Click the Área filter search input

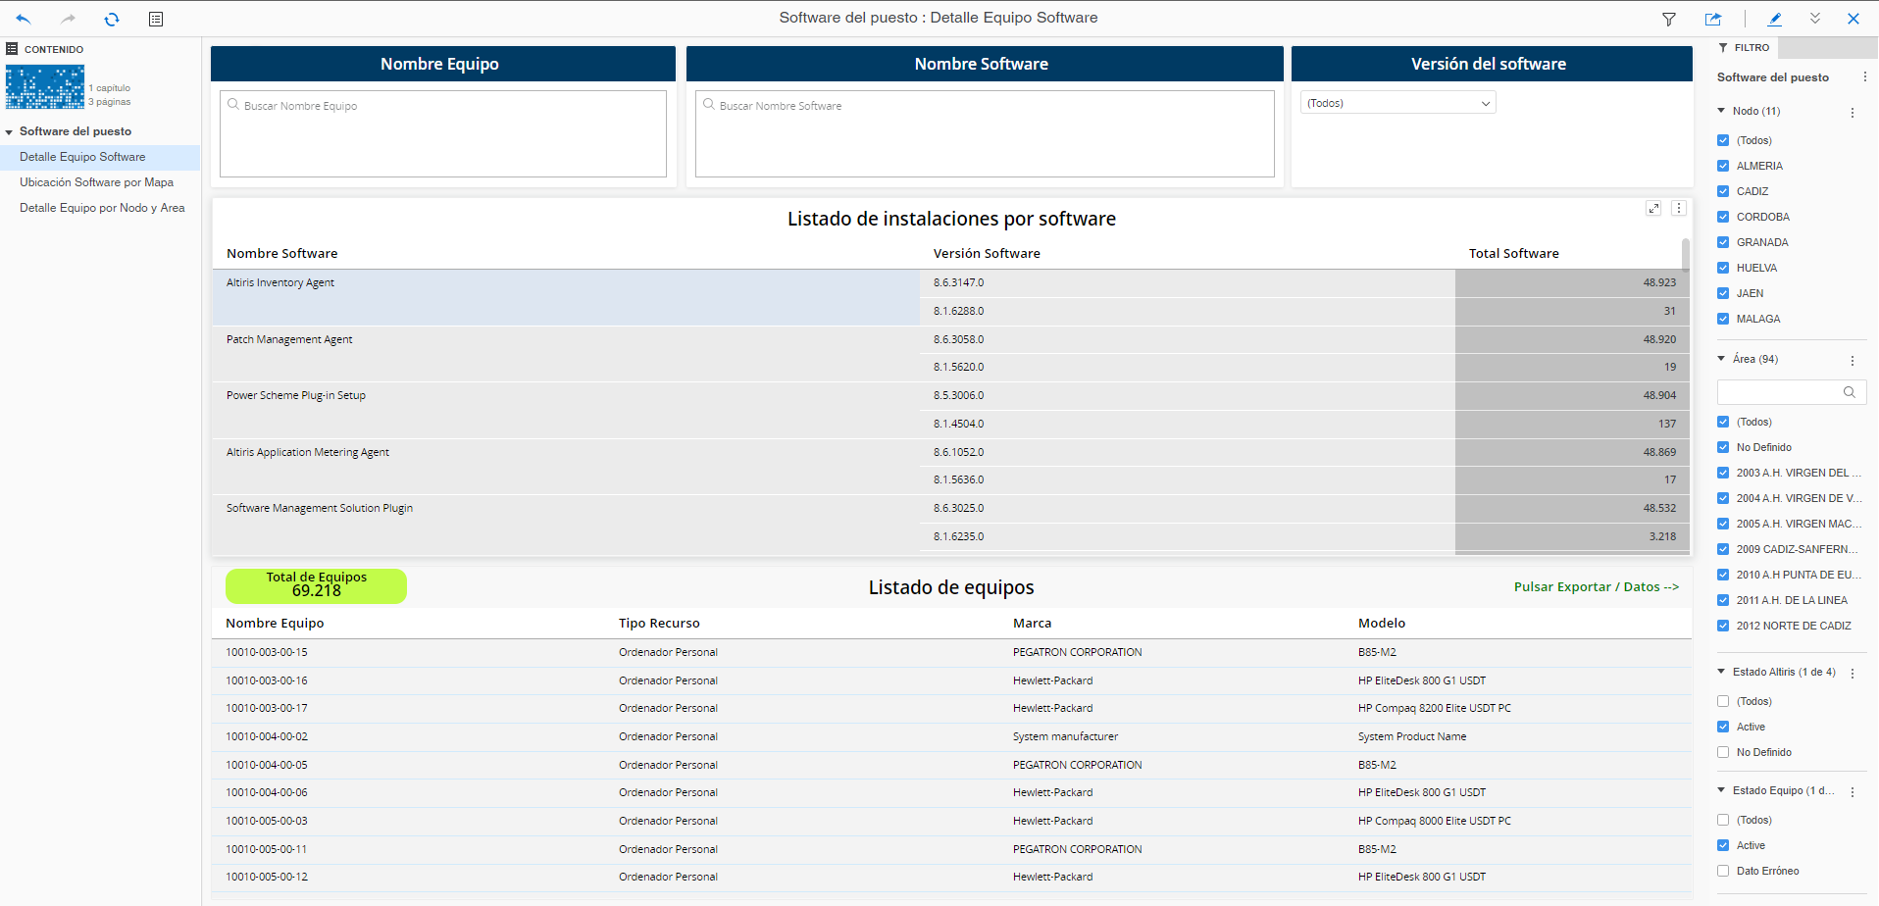[x=1792, y=392]
